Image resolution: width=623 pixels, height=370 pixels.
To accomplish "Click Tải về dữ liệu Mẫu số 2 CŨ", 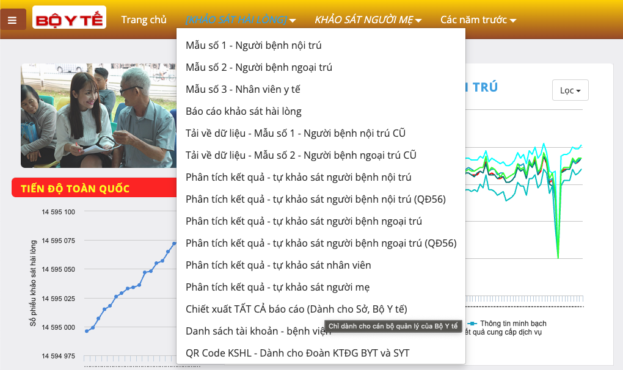I will 301,155.
